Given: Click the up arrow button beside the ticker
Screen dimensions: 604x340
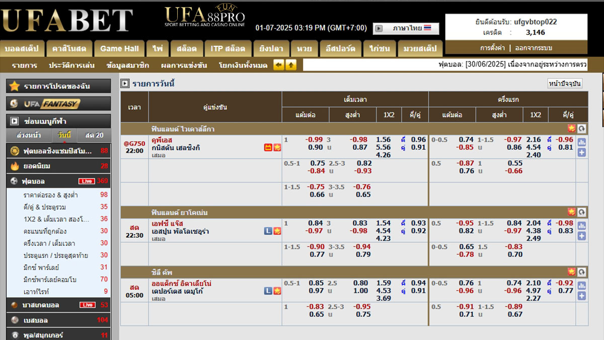Looking at the screenshot, I should click(291, 65).
